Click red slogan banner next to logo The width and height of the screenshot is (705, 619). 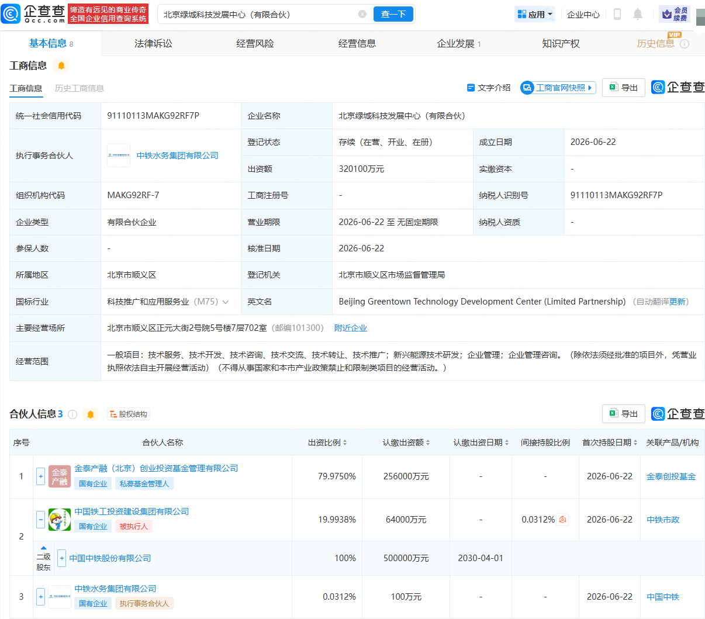click(x=108, y=14)
